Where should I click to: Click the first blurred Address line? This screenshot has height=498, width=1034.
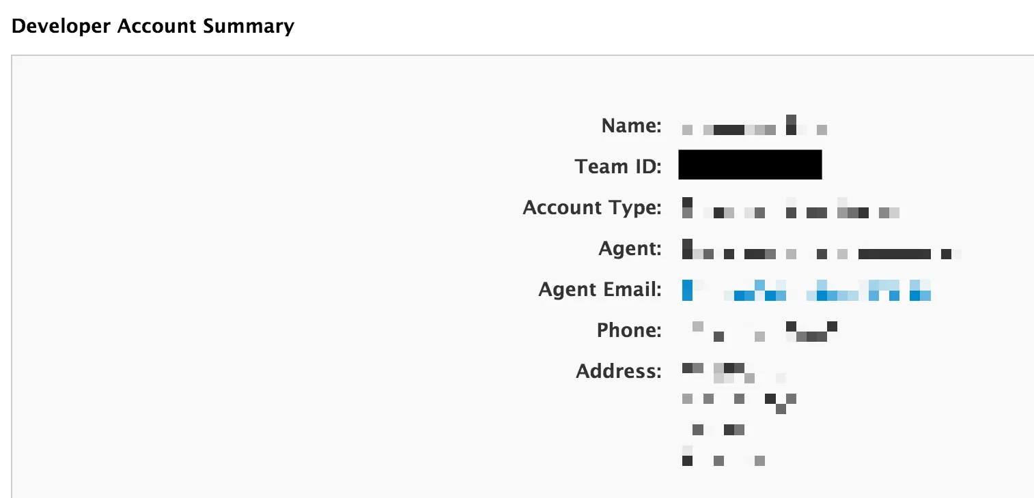tap(734, 372)
